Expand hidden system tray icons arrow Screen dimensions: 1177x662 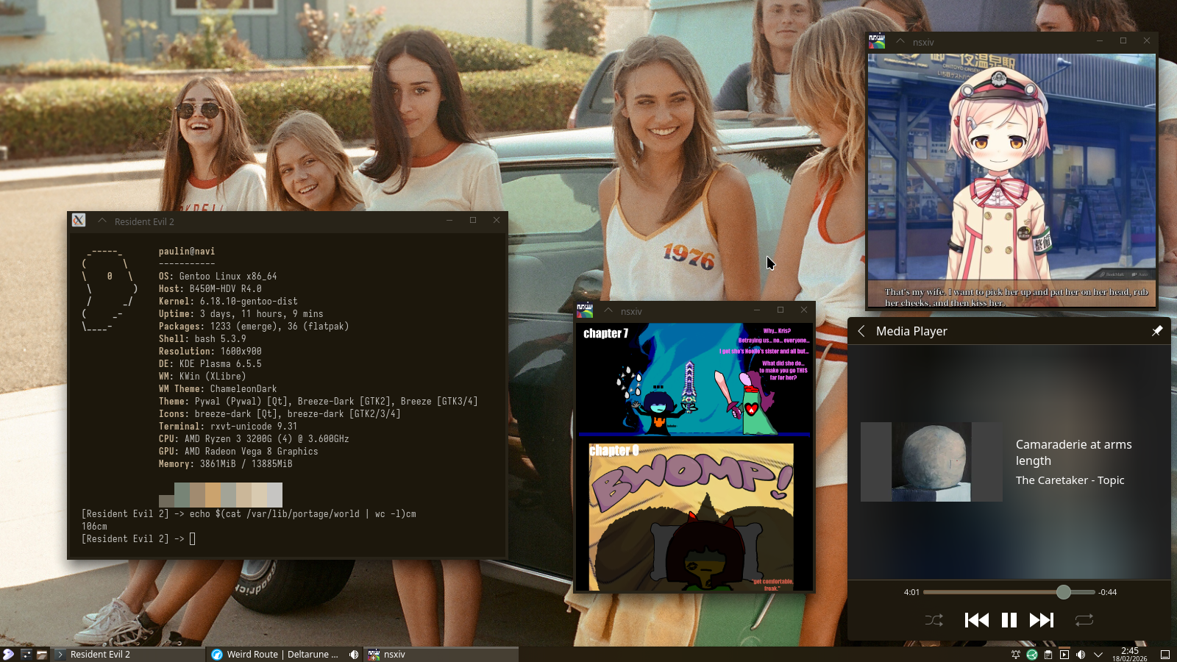pyautogui.click(x=1098, y=654)
